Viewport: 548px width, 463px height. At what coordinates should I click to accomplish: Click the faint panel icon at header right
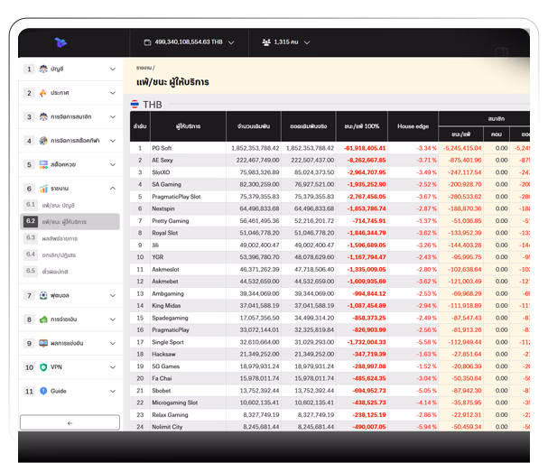(x=501, y=52)
